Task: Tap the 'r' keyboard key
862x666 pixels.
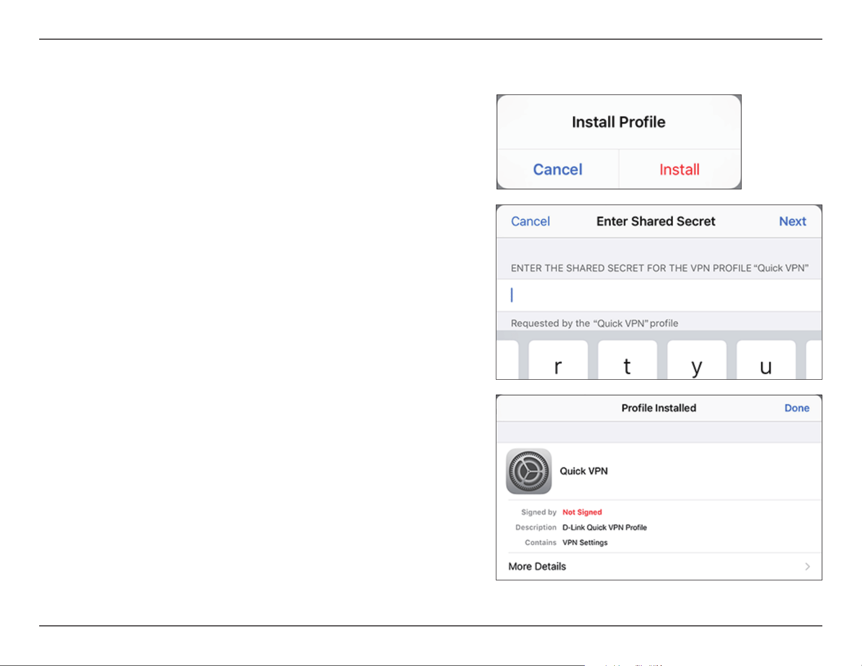Action: point(558,360)
